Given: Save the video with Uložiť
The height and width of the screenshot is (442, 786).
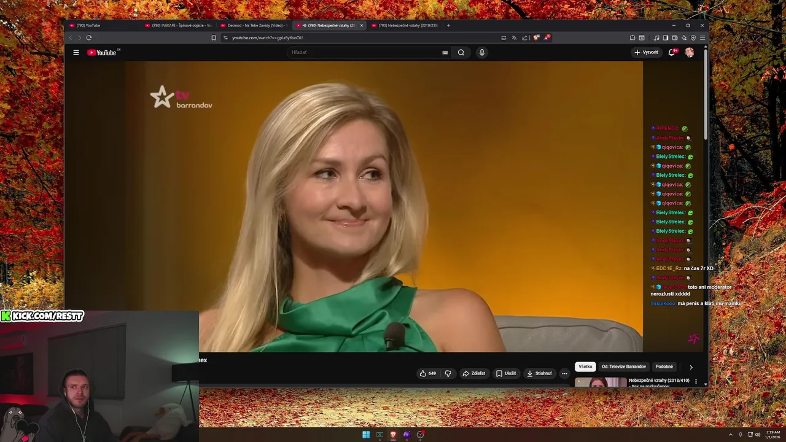Looking at the screenshot, I should [507, 373].
